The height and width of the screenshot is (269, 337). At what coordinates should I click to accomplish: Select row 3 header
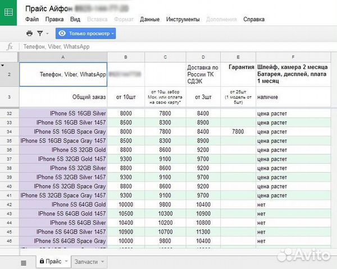[9, 97]
